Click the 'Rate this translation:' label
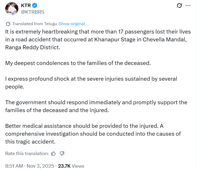Screen dimensions: 197x170 [27, 153]
